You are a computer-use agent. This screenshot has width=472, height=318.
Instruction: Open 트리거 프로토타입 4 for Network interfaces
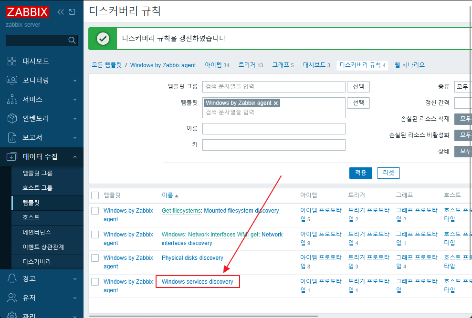(x=369, y=238)
